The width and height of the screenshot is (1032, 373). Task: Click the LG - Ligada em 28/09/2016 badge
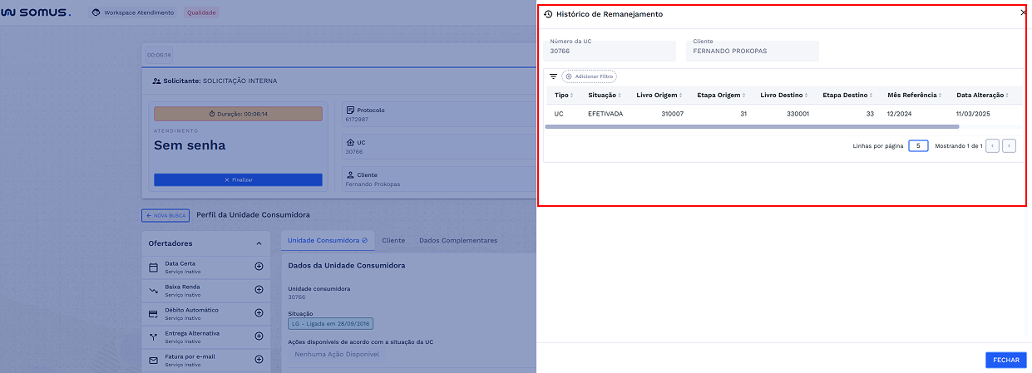click(x=330, y=323)
